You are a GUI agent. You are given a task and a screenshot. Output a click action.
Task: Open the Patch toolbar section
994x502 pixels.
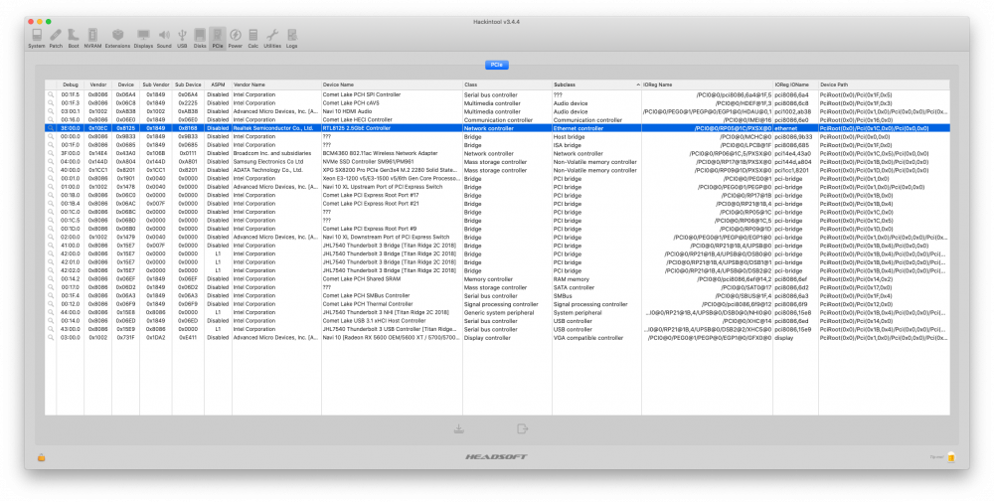pos(56,38)
